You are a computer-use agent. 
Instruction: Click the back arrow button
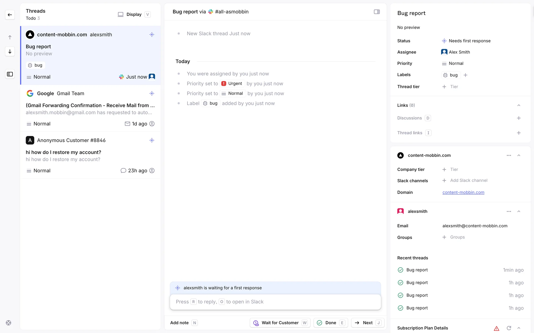(10, 15)
